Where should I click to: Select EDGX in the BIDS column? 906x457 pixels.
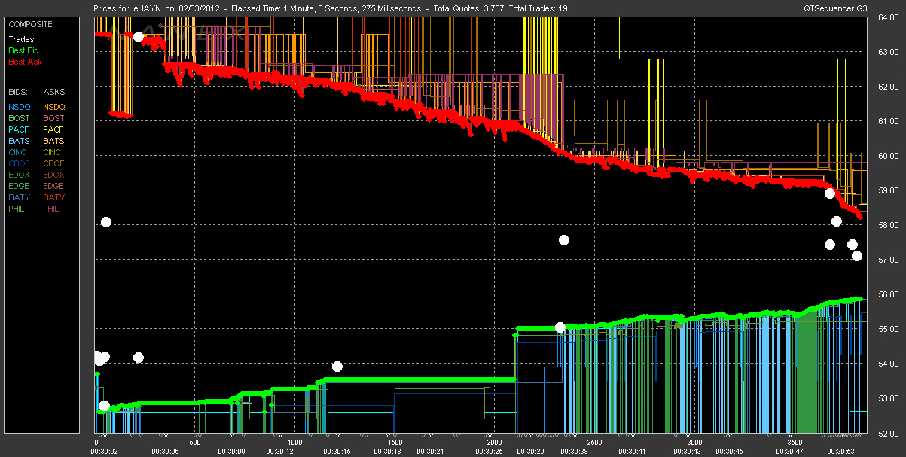click(19, 175)
